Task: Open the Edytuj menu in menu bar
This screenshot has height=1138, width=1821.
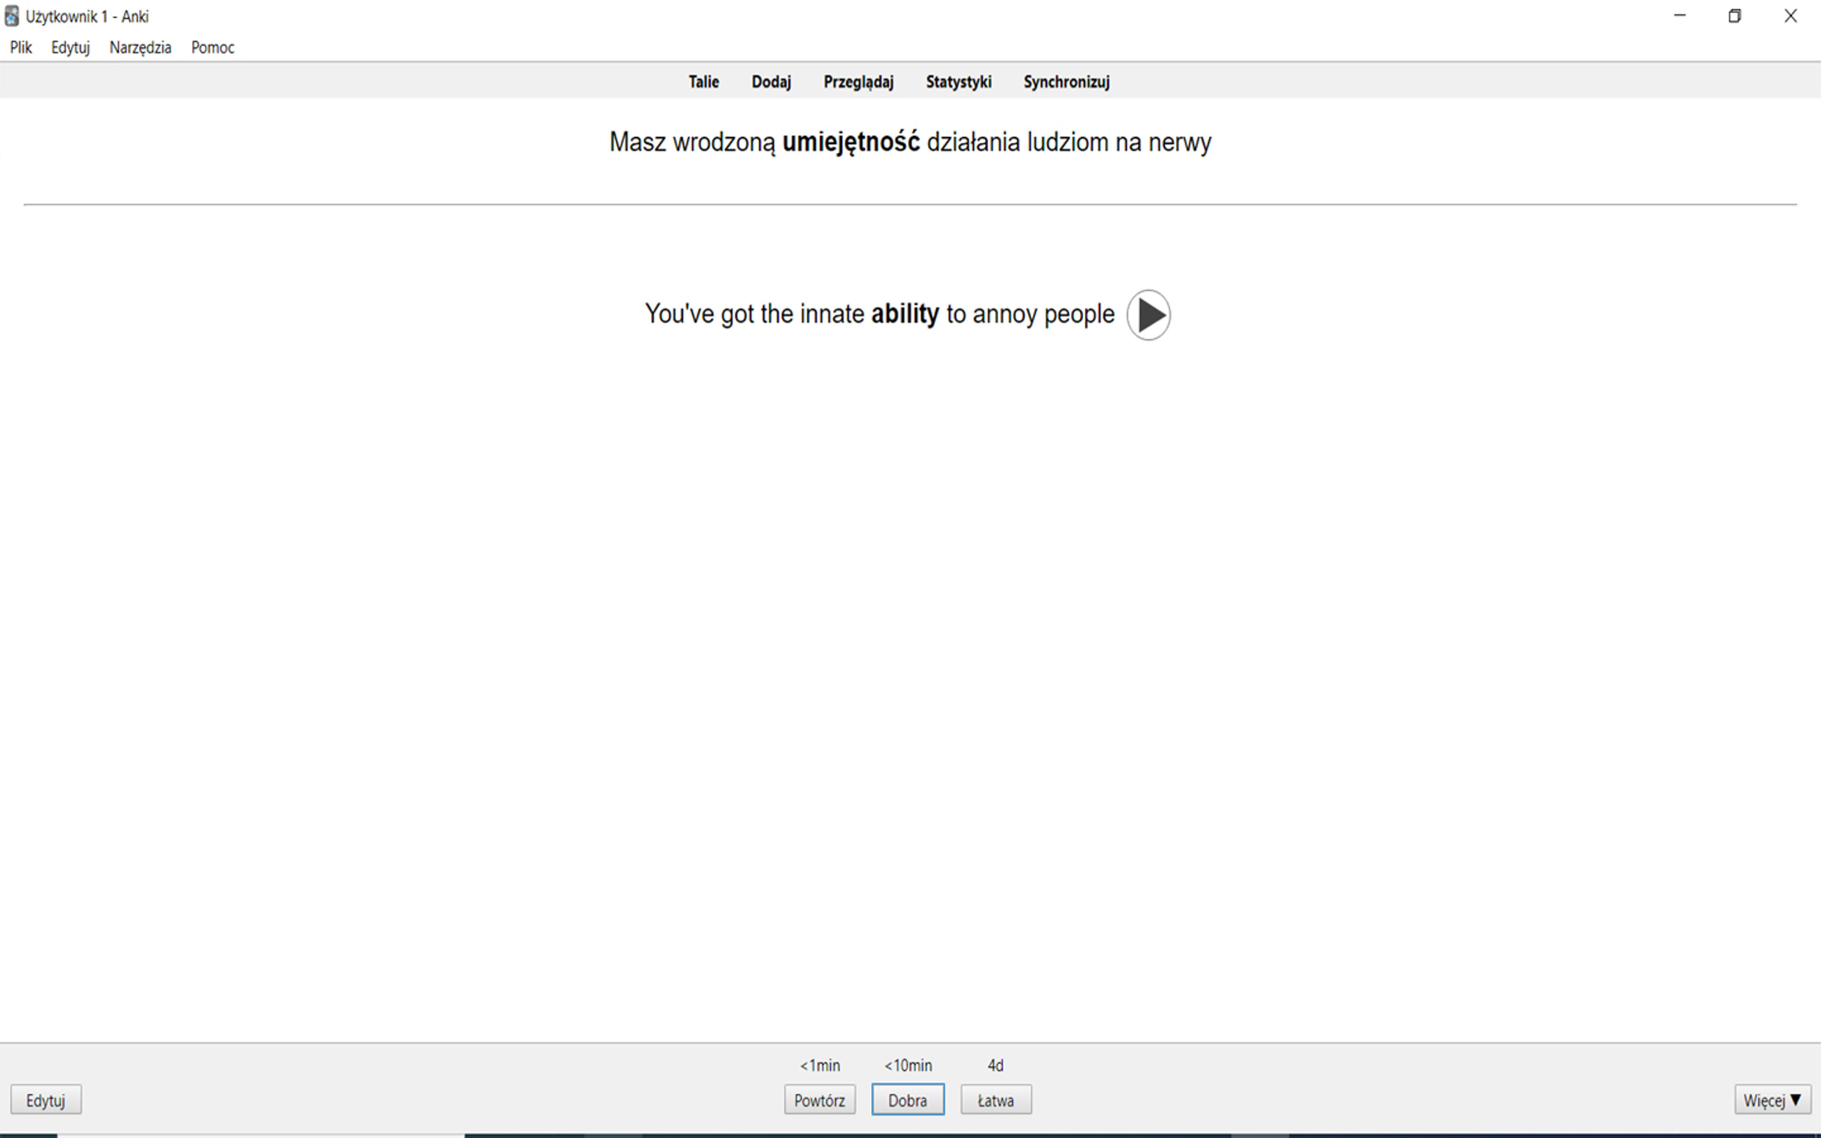Action: [x=71, y=47]
